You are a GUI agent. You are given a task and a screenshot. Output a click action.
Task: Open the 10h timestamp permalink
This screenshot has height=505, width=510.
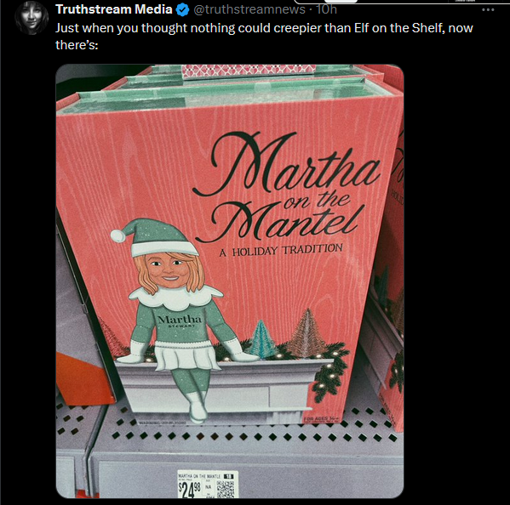tap(326, 9)
